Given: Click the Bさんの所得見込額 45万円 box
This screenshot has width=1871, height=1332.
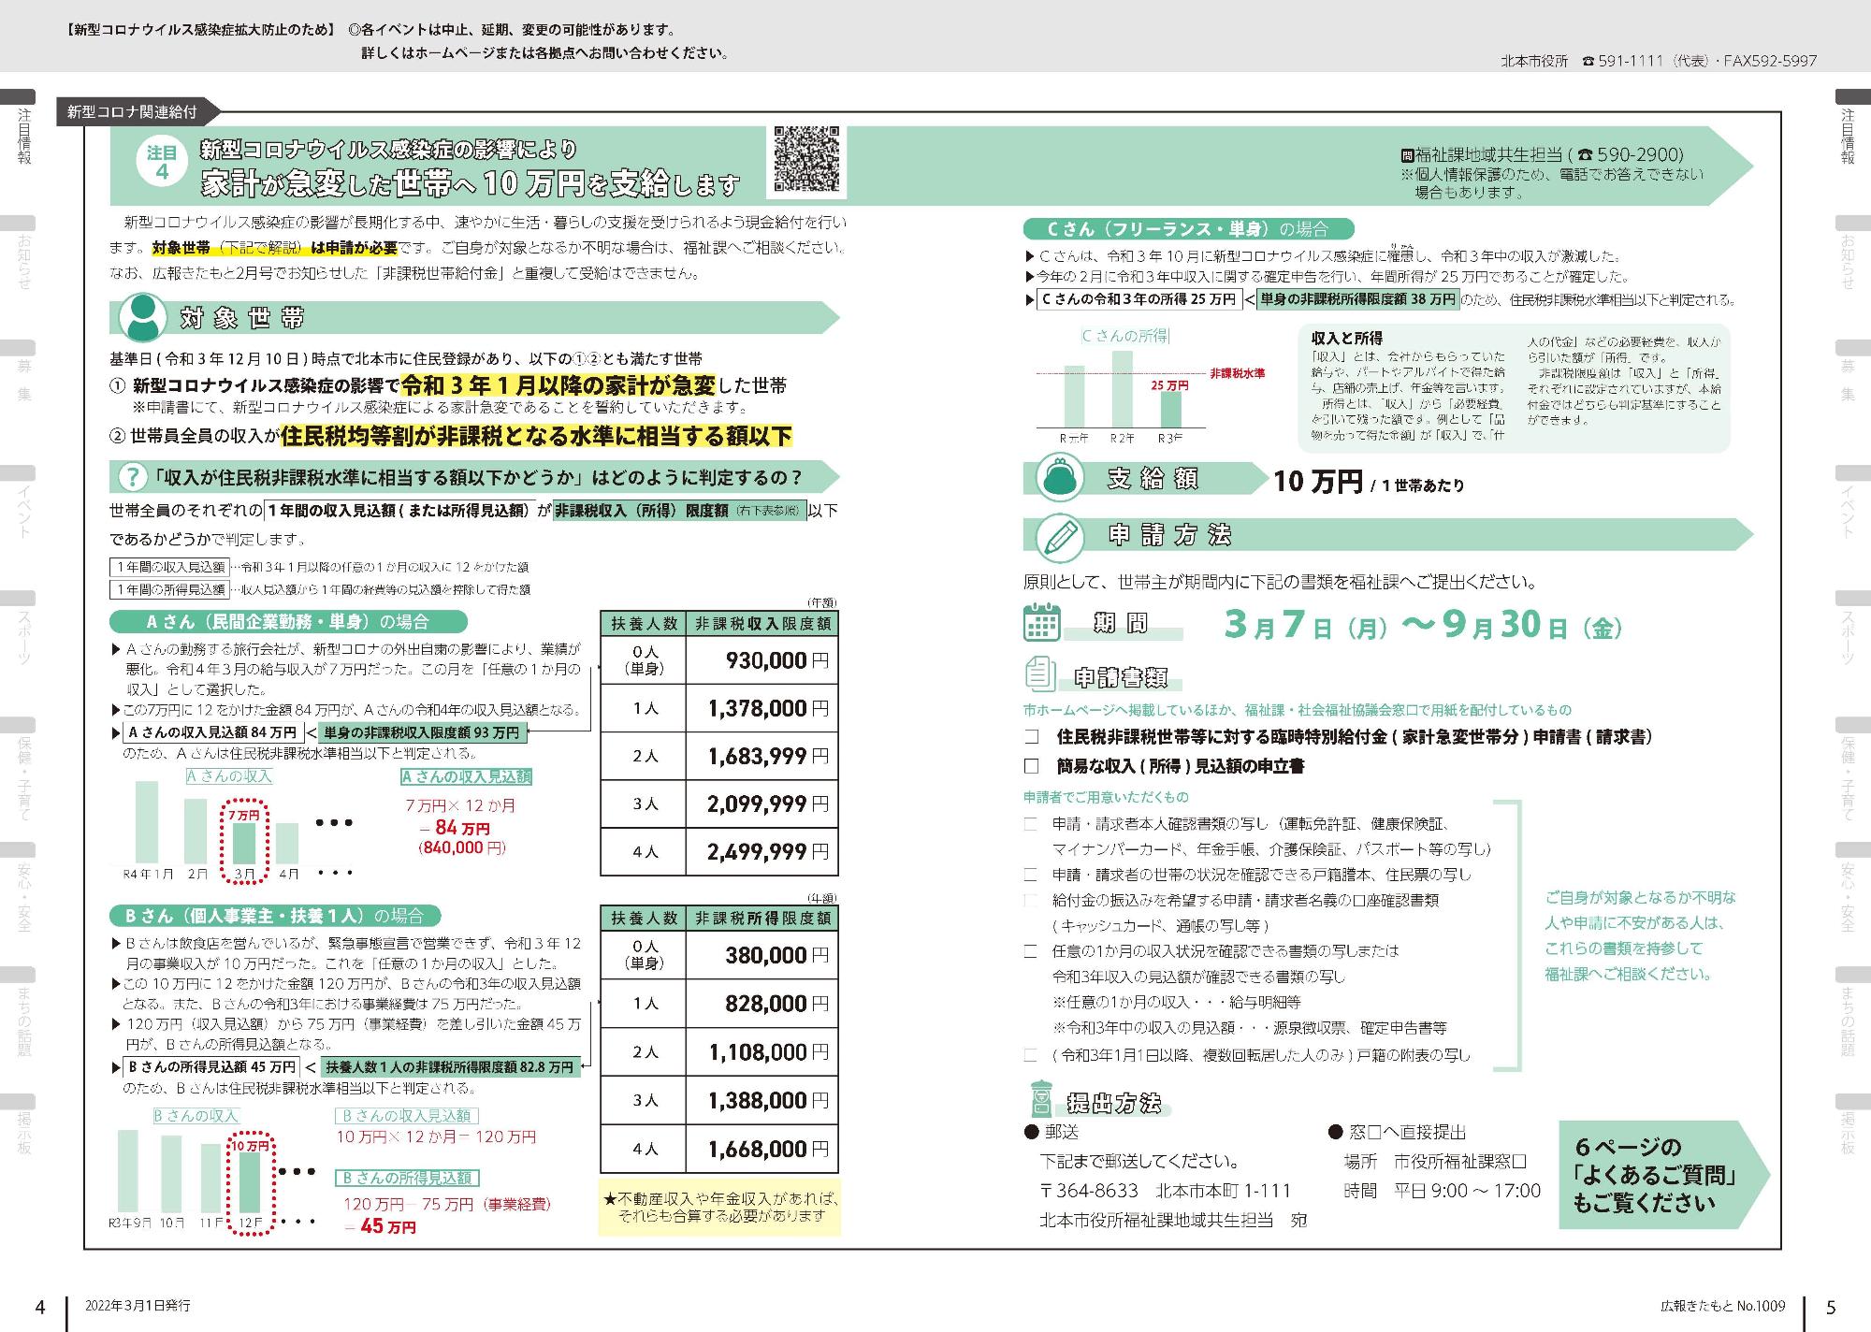Looking at the screenshot, I should tap(210, 1066).
